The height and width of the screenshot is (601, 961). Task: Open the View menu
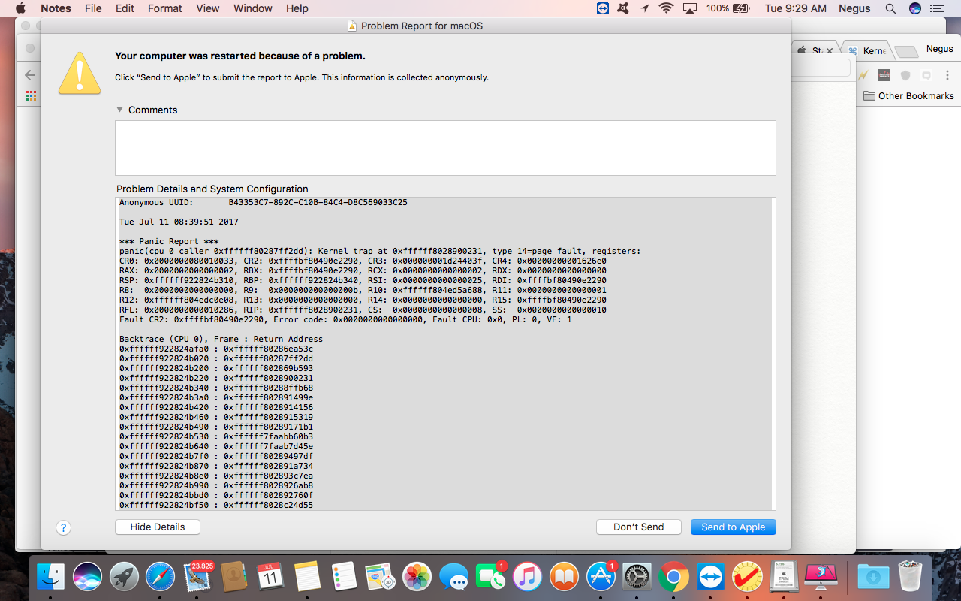208,8
